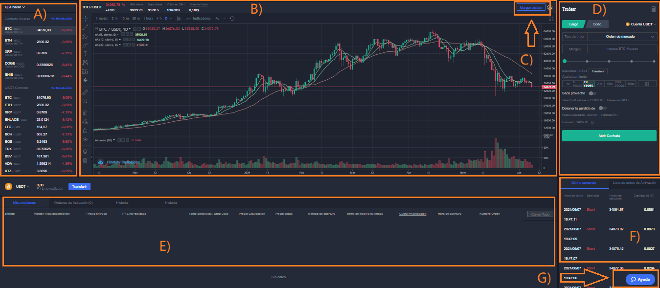660x288 pixels.
Task: Toggle hide-all-drawings eye icon
Action: (85, 139)
